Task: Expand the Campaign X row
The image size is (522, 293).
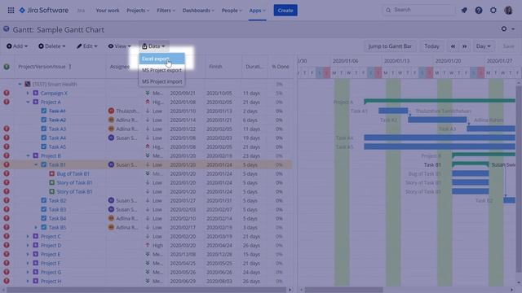Action: (x=28, y=93)
